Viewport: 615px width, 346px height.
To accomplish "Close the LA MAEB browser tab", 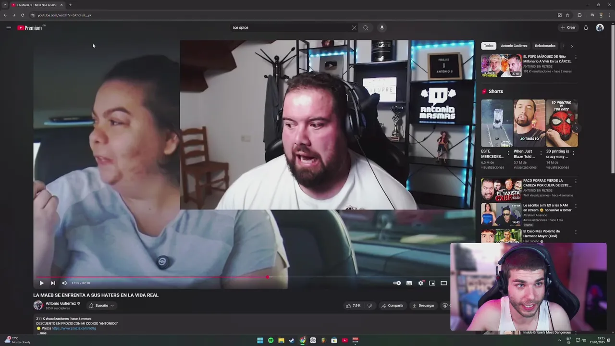I will (61, 5).
